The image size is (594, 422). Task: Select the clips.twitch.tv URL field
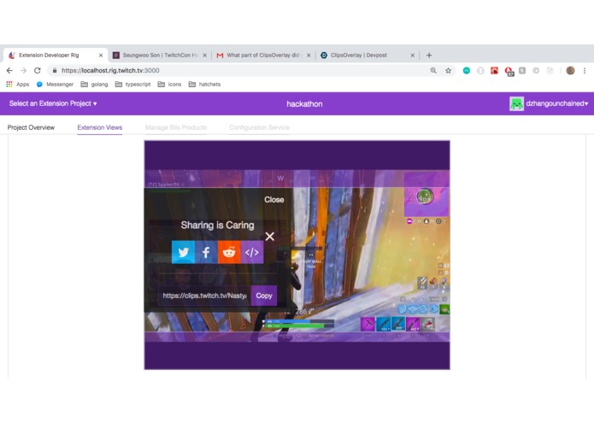(204, 296)
